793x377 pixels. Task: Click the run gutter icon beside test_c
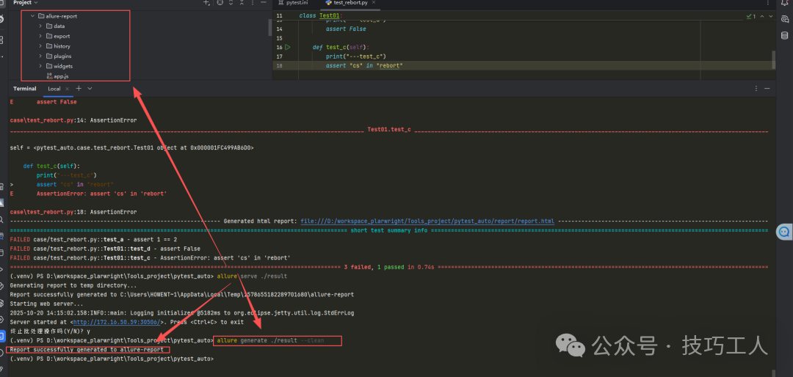(287, 47)
